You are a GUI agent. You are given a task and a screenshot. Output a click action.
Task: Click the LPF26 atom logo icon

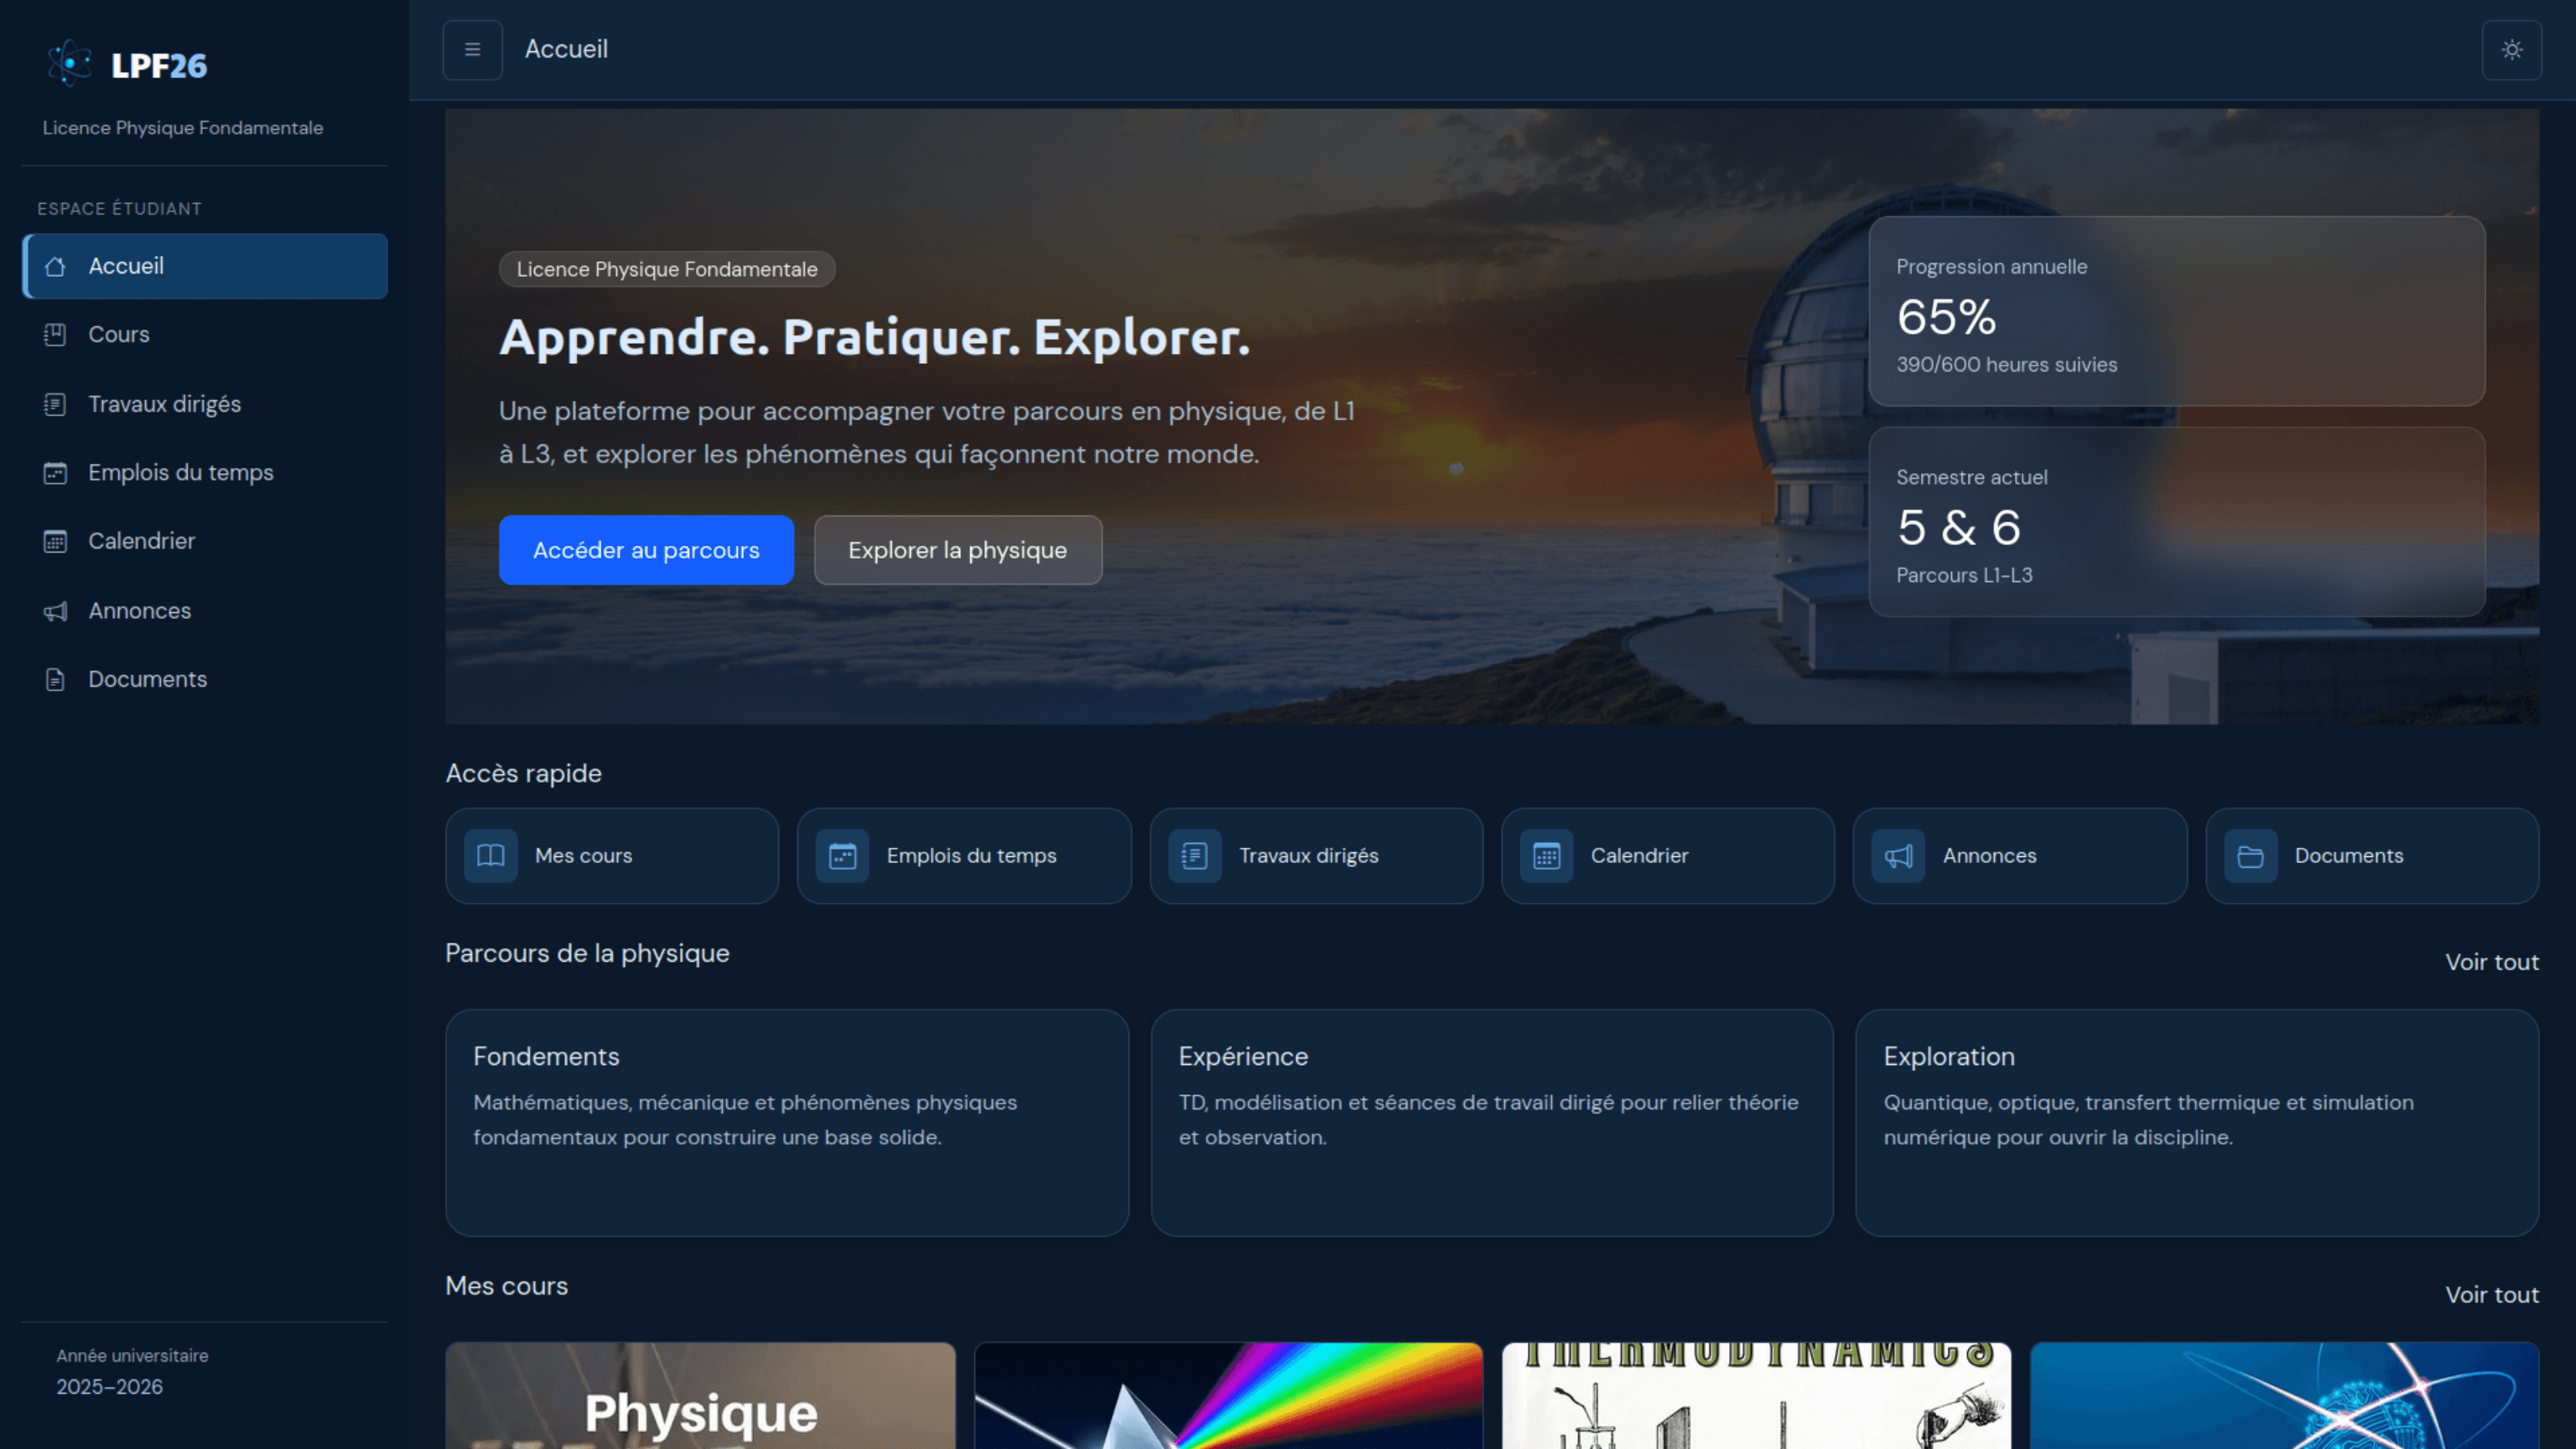click(x=69, y=64)
